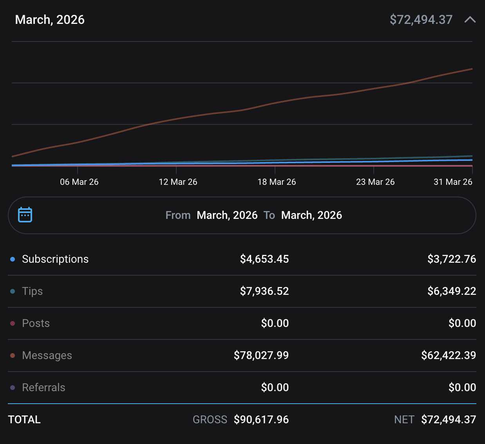Click Messages net amount $62,422.39

click(x=449, y=356)
